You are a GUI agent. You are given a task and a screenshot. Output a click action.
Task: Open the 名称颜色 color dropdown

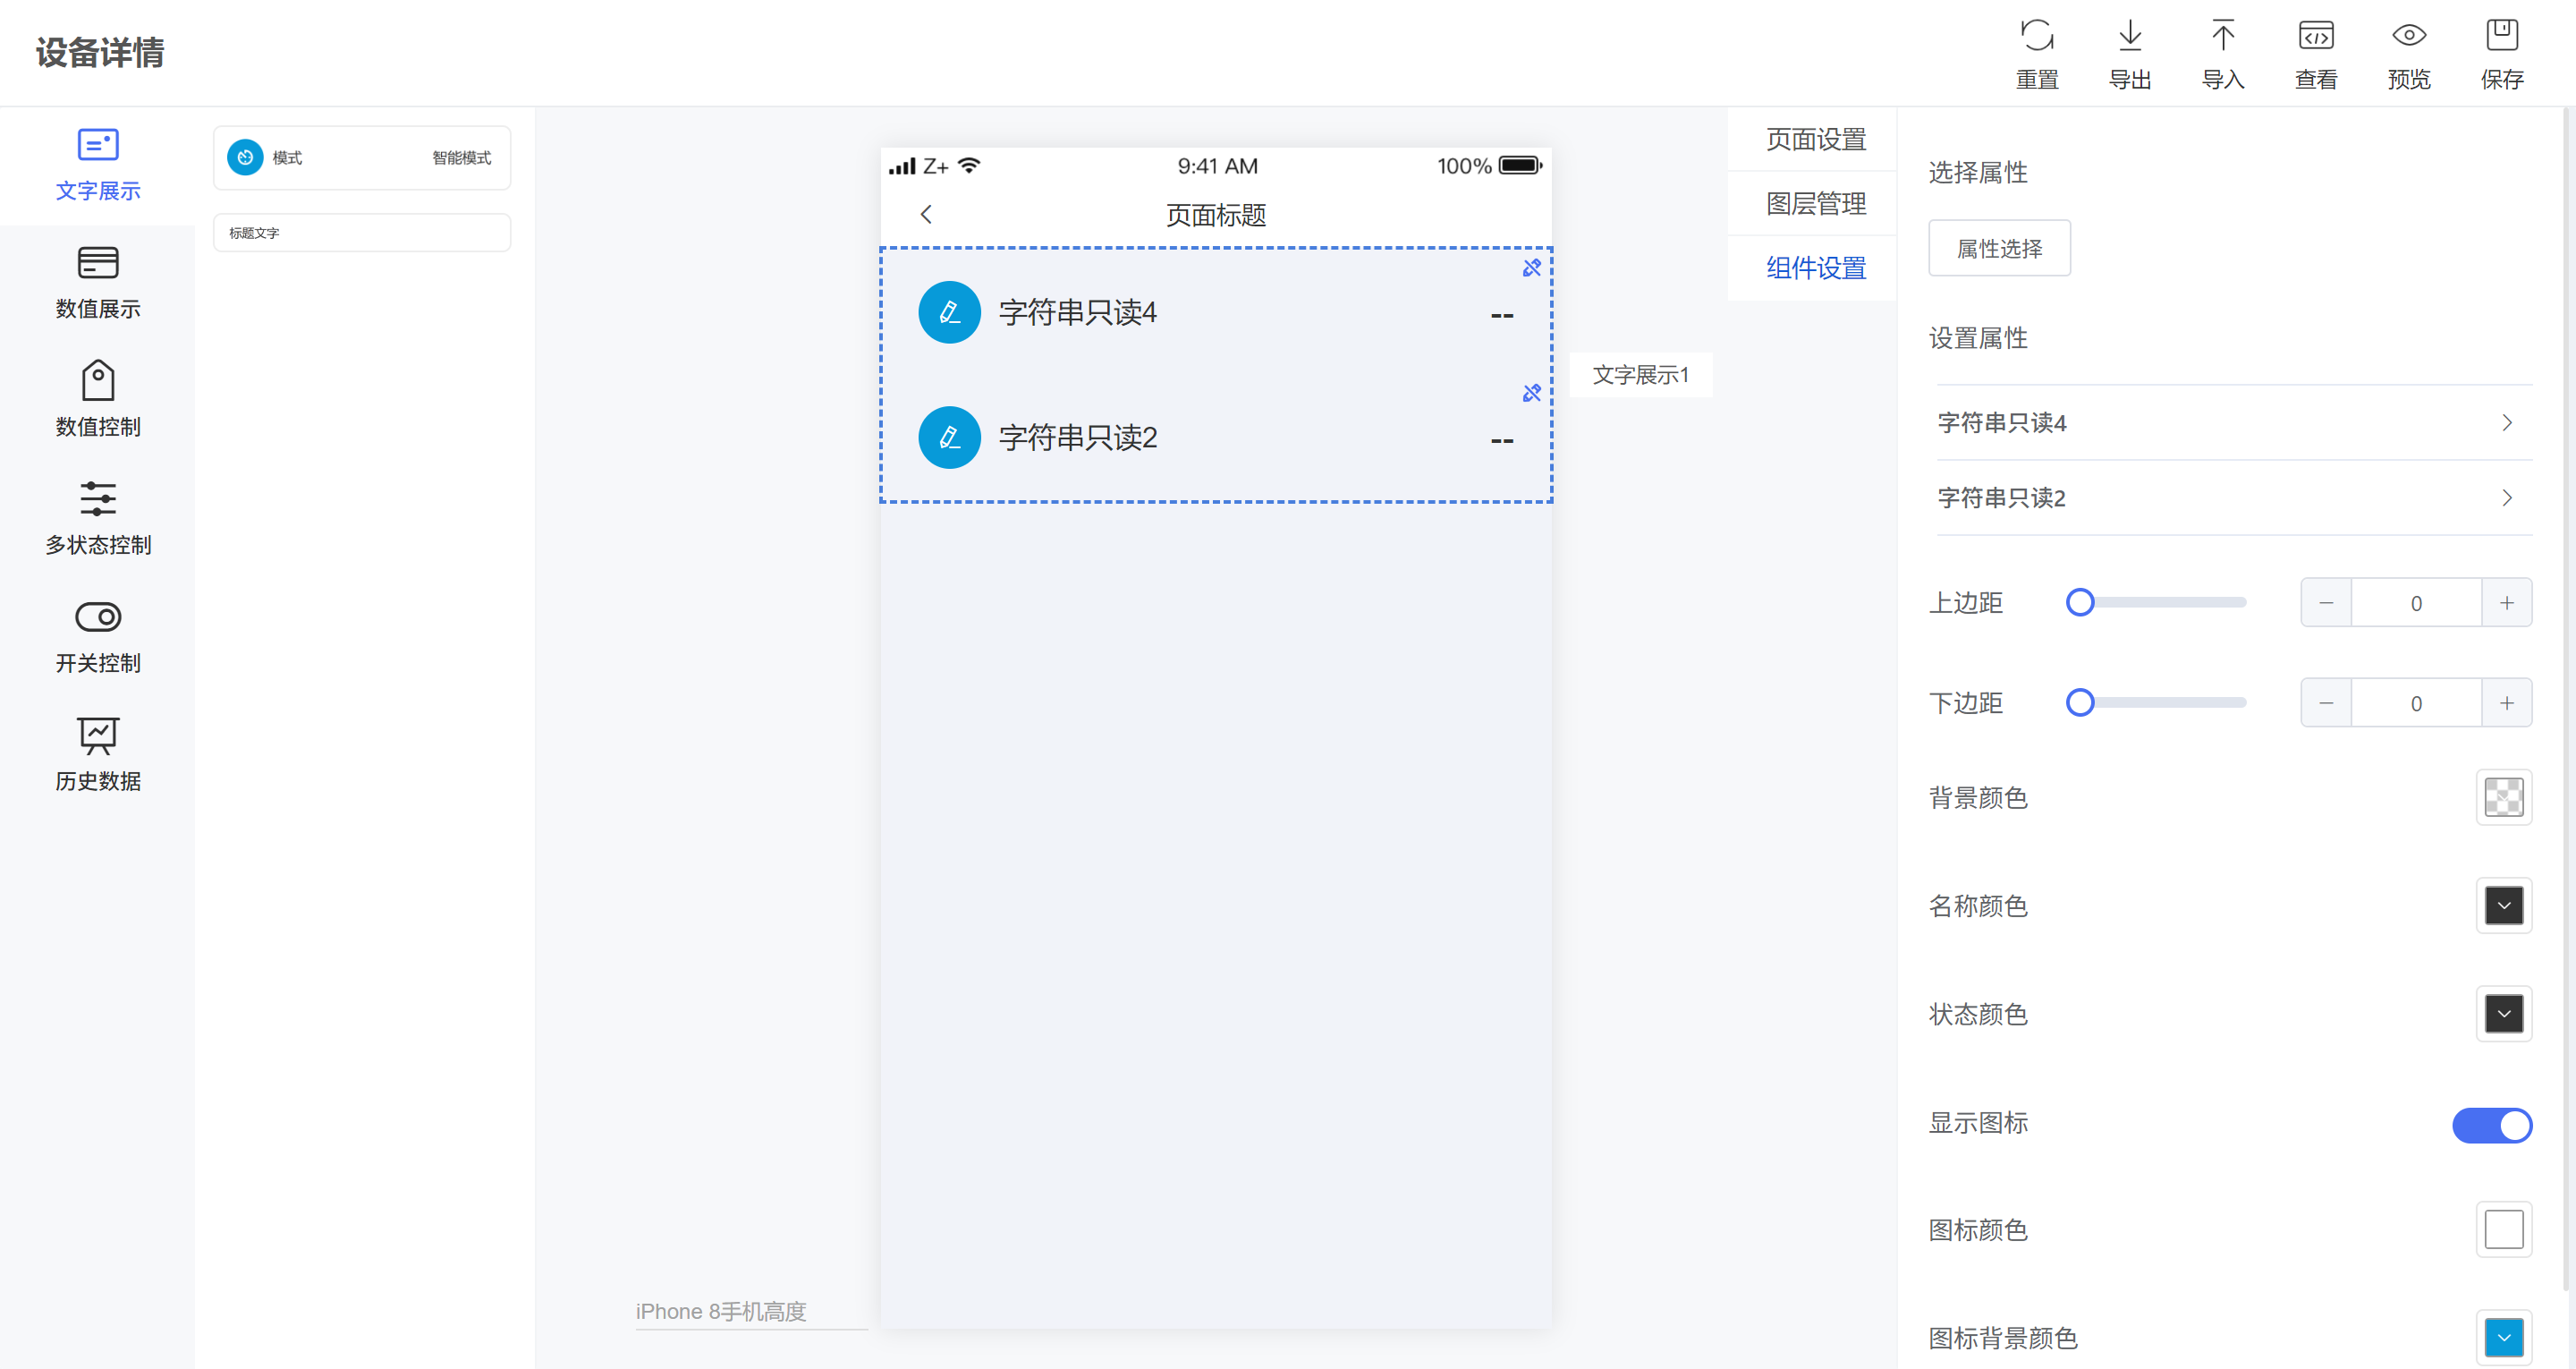click(2503, 906)
